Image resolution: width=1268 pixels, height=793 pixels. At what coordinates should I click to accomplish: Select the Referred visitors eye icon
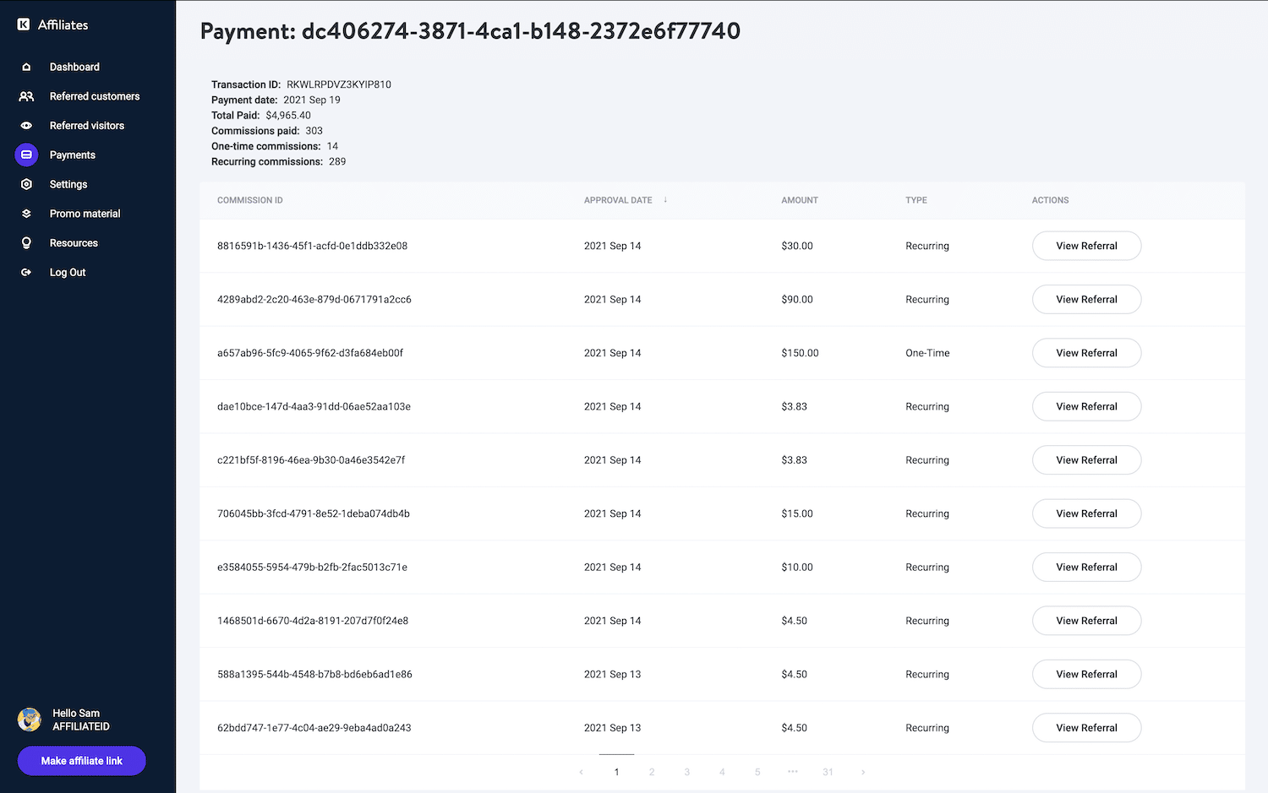(x=26, y=125)
